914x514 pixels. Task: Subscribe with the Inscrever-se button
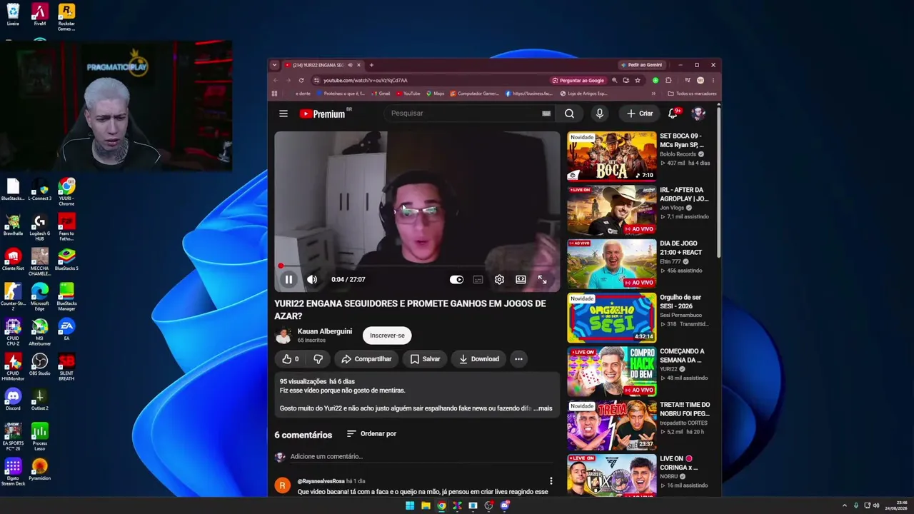pos(387,336)
